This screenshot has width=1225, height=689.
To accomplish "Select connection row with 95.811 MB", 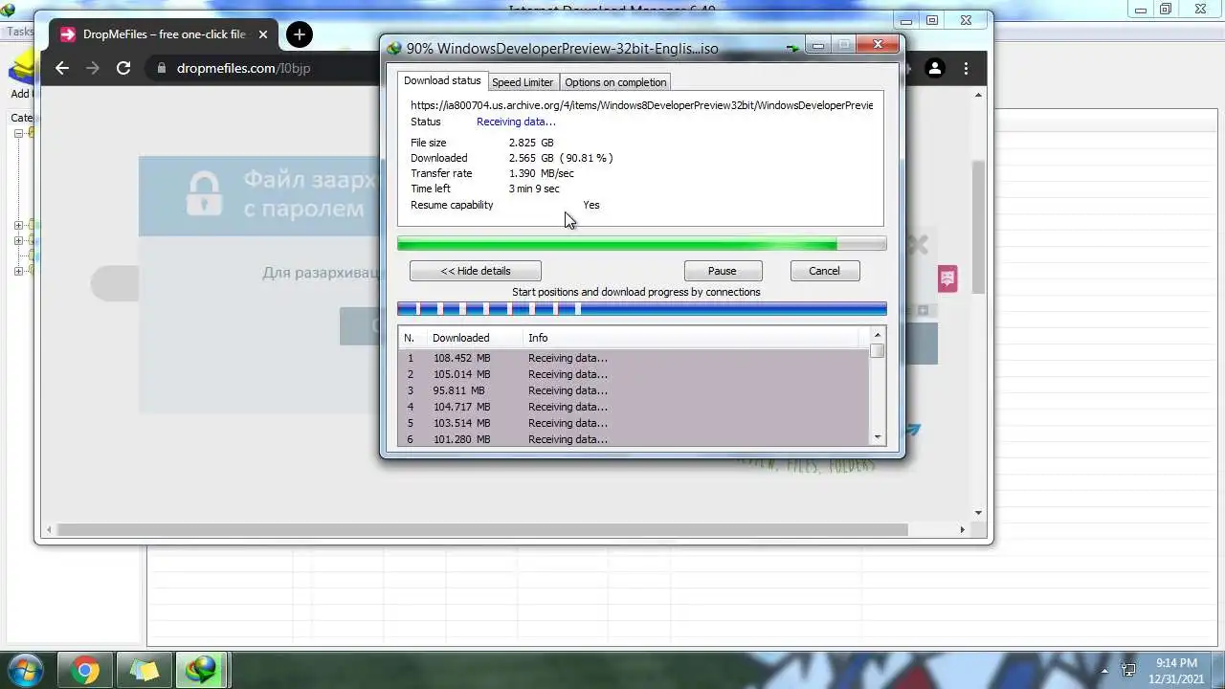I will click(x=634, y=390).
